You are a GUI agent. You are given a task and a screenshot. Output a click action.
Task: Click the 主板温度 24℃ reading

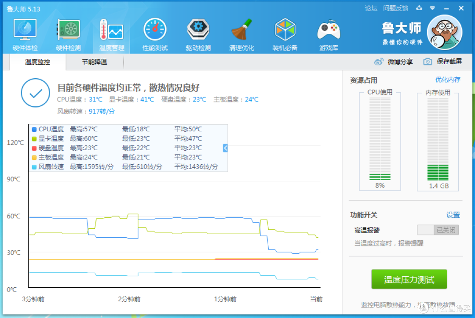pos(236,100)
